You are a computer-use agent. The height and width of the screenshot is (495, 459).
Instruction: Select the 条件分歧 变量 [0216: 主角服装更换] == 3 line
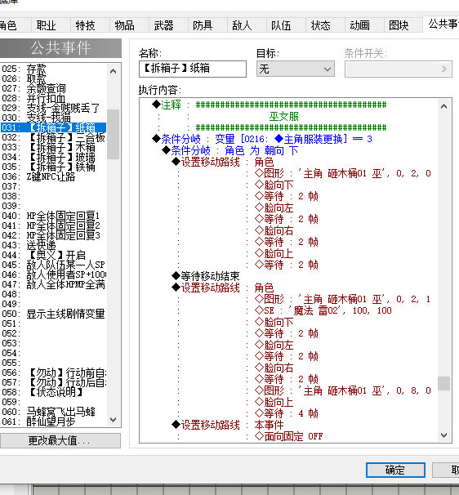262,139
